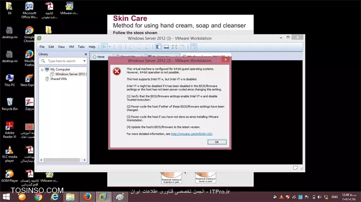Open Internet Explorer from the taskbar

54,197
